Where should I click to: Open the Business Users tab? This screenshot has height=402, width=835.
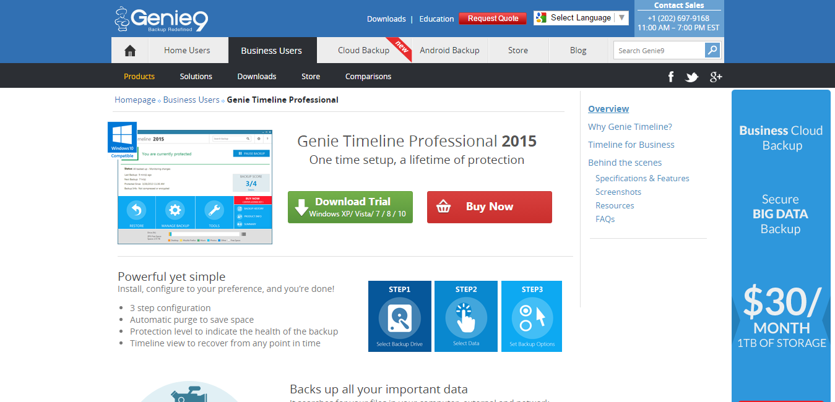(271, 50)
